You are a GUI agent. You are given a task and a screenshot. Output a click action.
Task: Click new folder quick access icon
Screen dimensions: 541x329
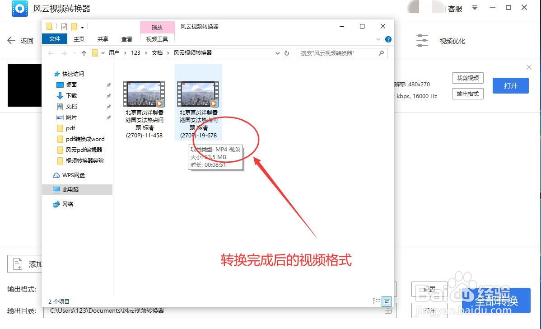click(x=74, y=26)
